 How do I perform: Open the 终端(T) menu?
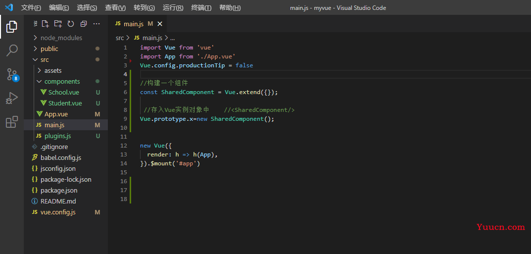(x=201, y=8)
